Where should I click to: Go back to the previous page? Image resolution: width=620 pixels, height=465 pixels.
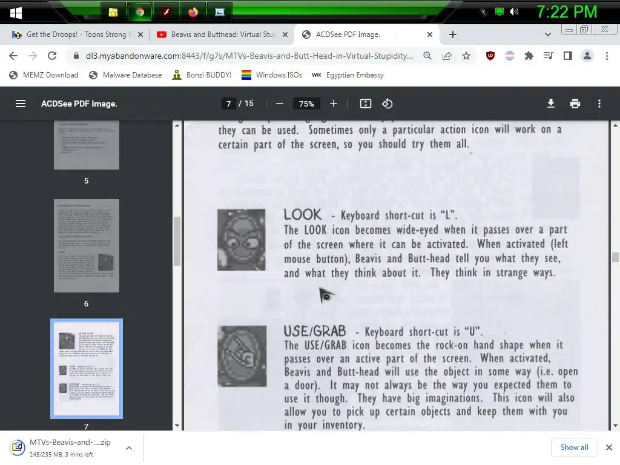click(13, 56)
